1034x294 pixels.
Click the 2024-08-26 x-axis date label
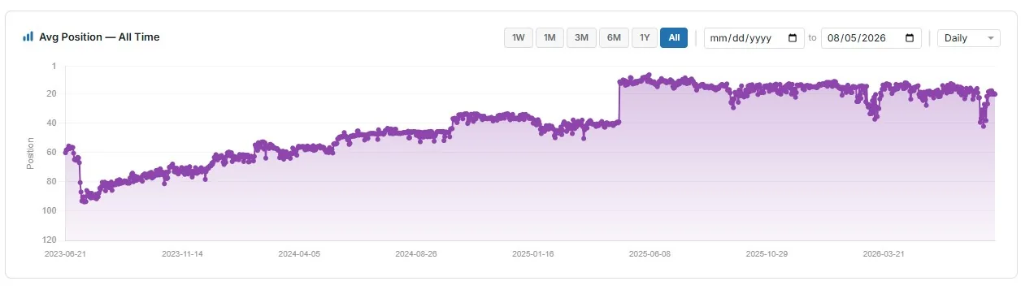(x=416, y=253)
